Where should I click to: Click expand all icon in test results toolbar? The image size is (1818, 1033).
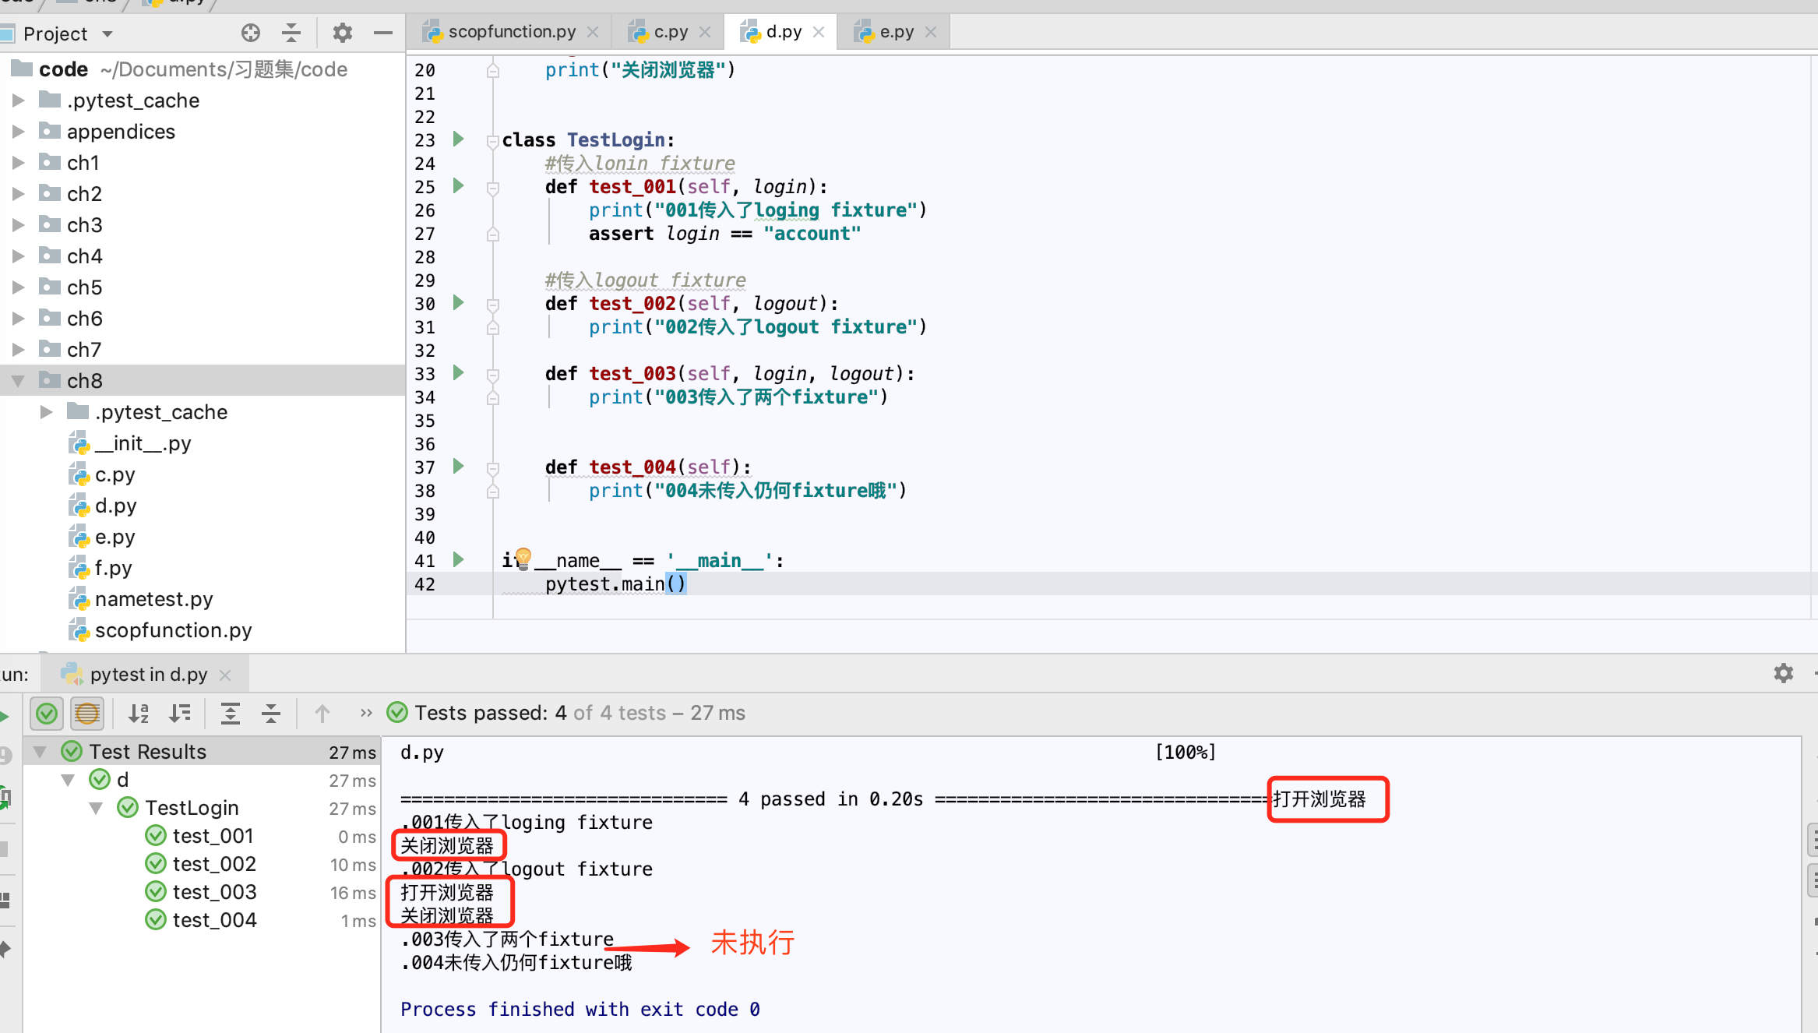coord(231,713)
